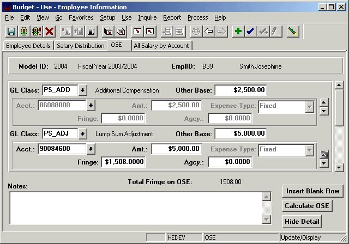The image size is (349, 244).
Task: Open the Inquire menu
Action: [147, 17]
